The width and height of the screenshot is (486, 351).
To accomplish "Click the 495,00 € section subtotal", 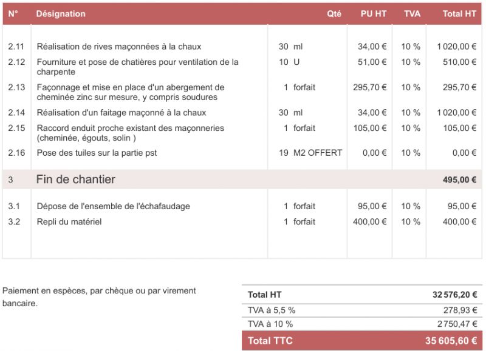I will pos(459,179).
